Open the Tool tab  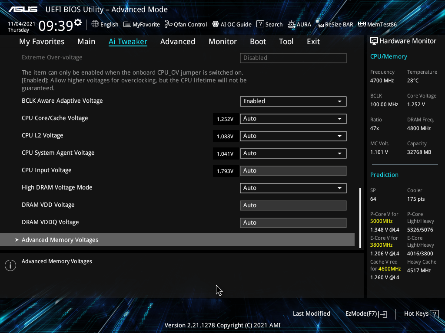point(286,42)
